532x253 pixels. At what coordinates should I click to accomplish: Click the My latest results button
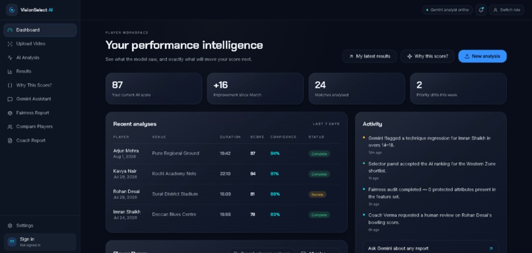[370, 56]
